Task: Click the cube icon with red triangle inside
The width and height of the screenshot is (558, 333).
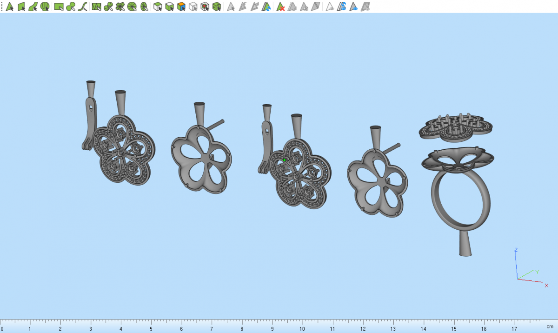Action: coord(205,7)
